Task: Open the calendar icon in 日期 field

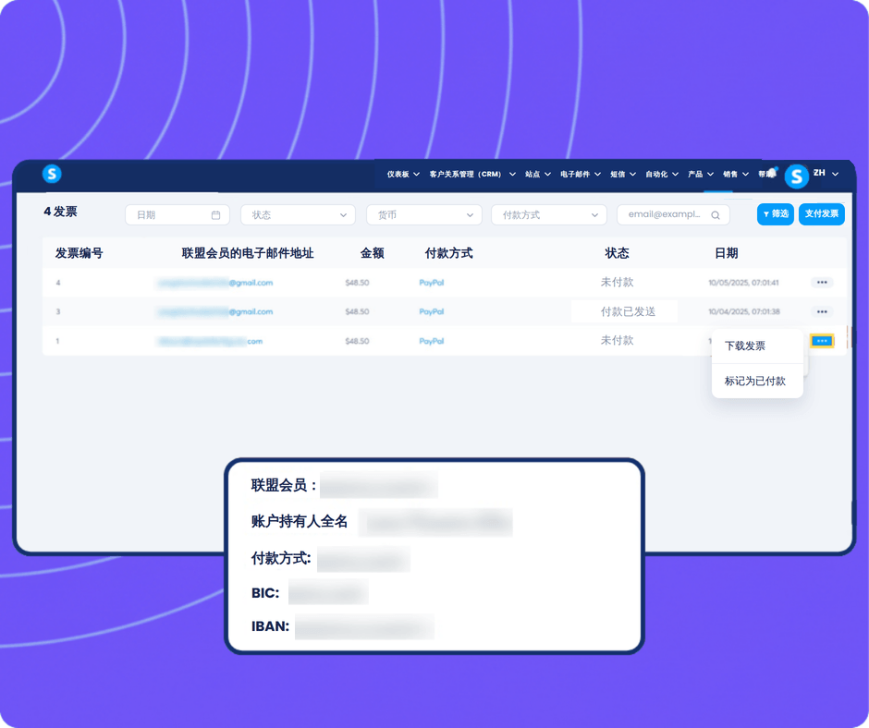Action: coord(215,215)
